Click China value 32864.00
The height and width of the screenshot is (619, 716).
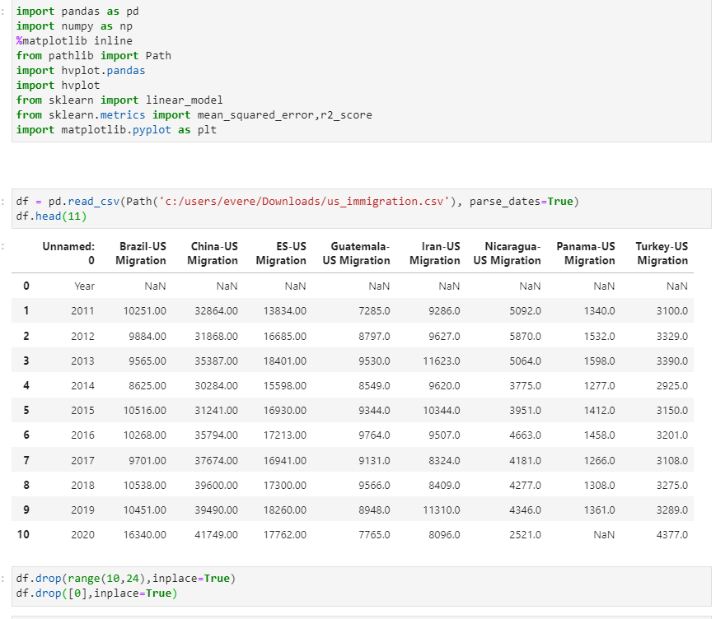[x=216, y=310]
